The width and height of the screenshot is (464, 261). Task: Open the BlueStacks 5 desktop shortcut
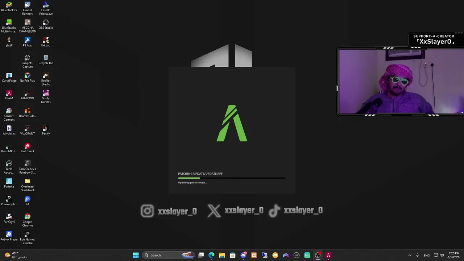[x=9, y=7]
